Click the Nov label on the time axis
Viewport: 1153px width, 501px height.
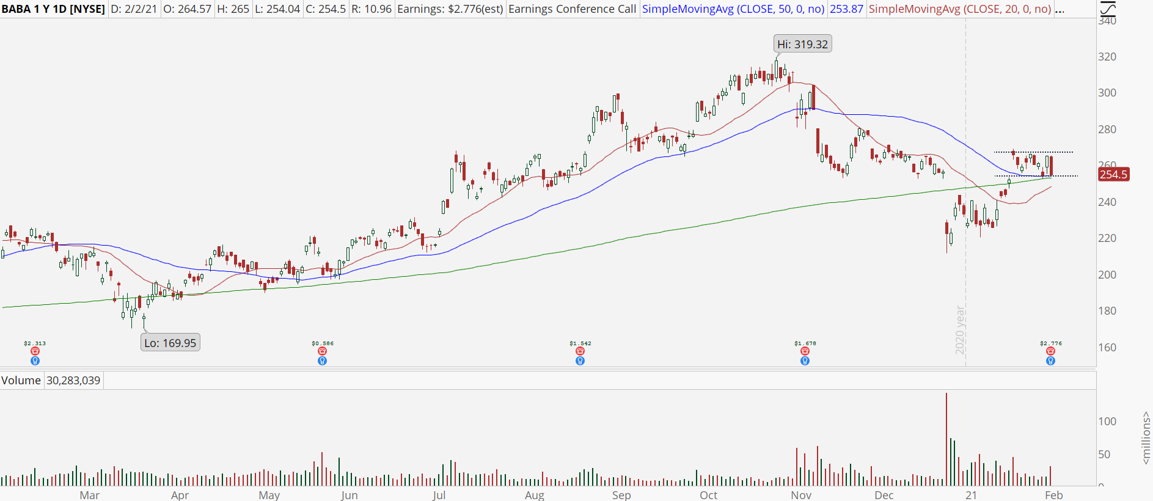click(x=801, y=495)
